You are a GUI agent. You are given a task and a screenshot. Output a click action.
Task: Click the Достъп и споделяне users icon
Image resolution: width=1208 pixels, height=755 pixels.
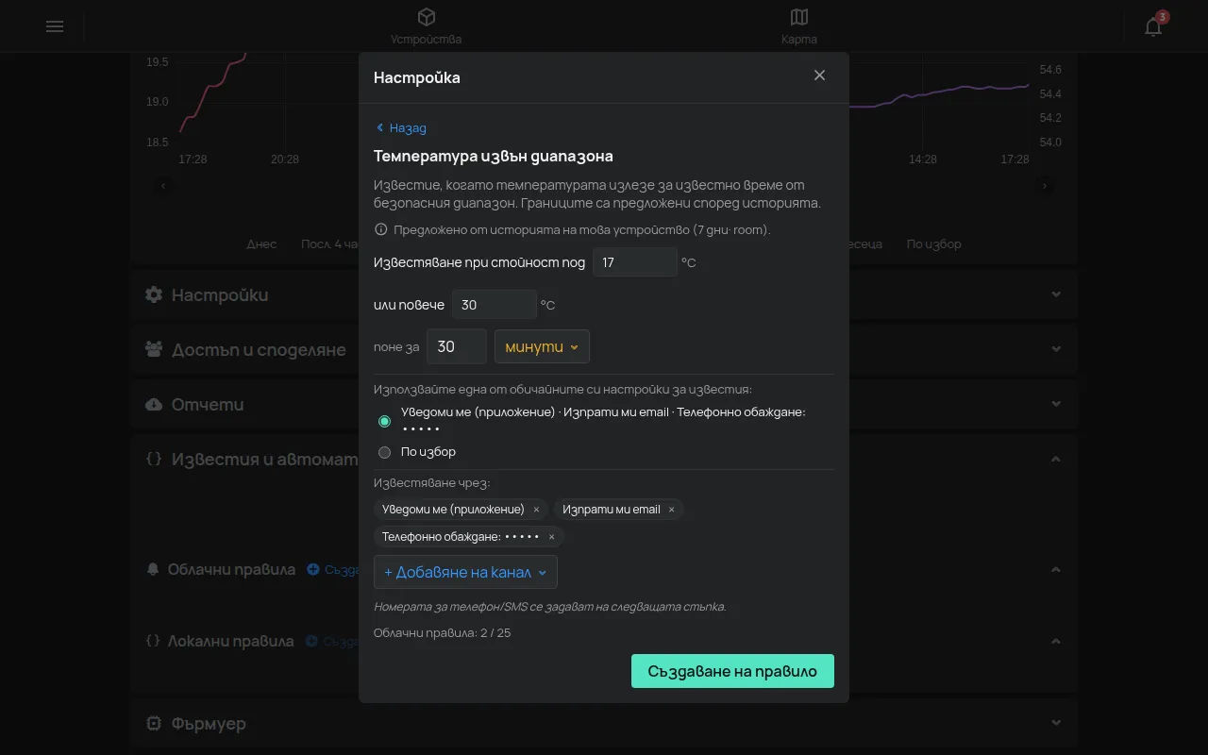154,349
